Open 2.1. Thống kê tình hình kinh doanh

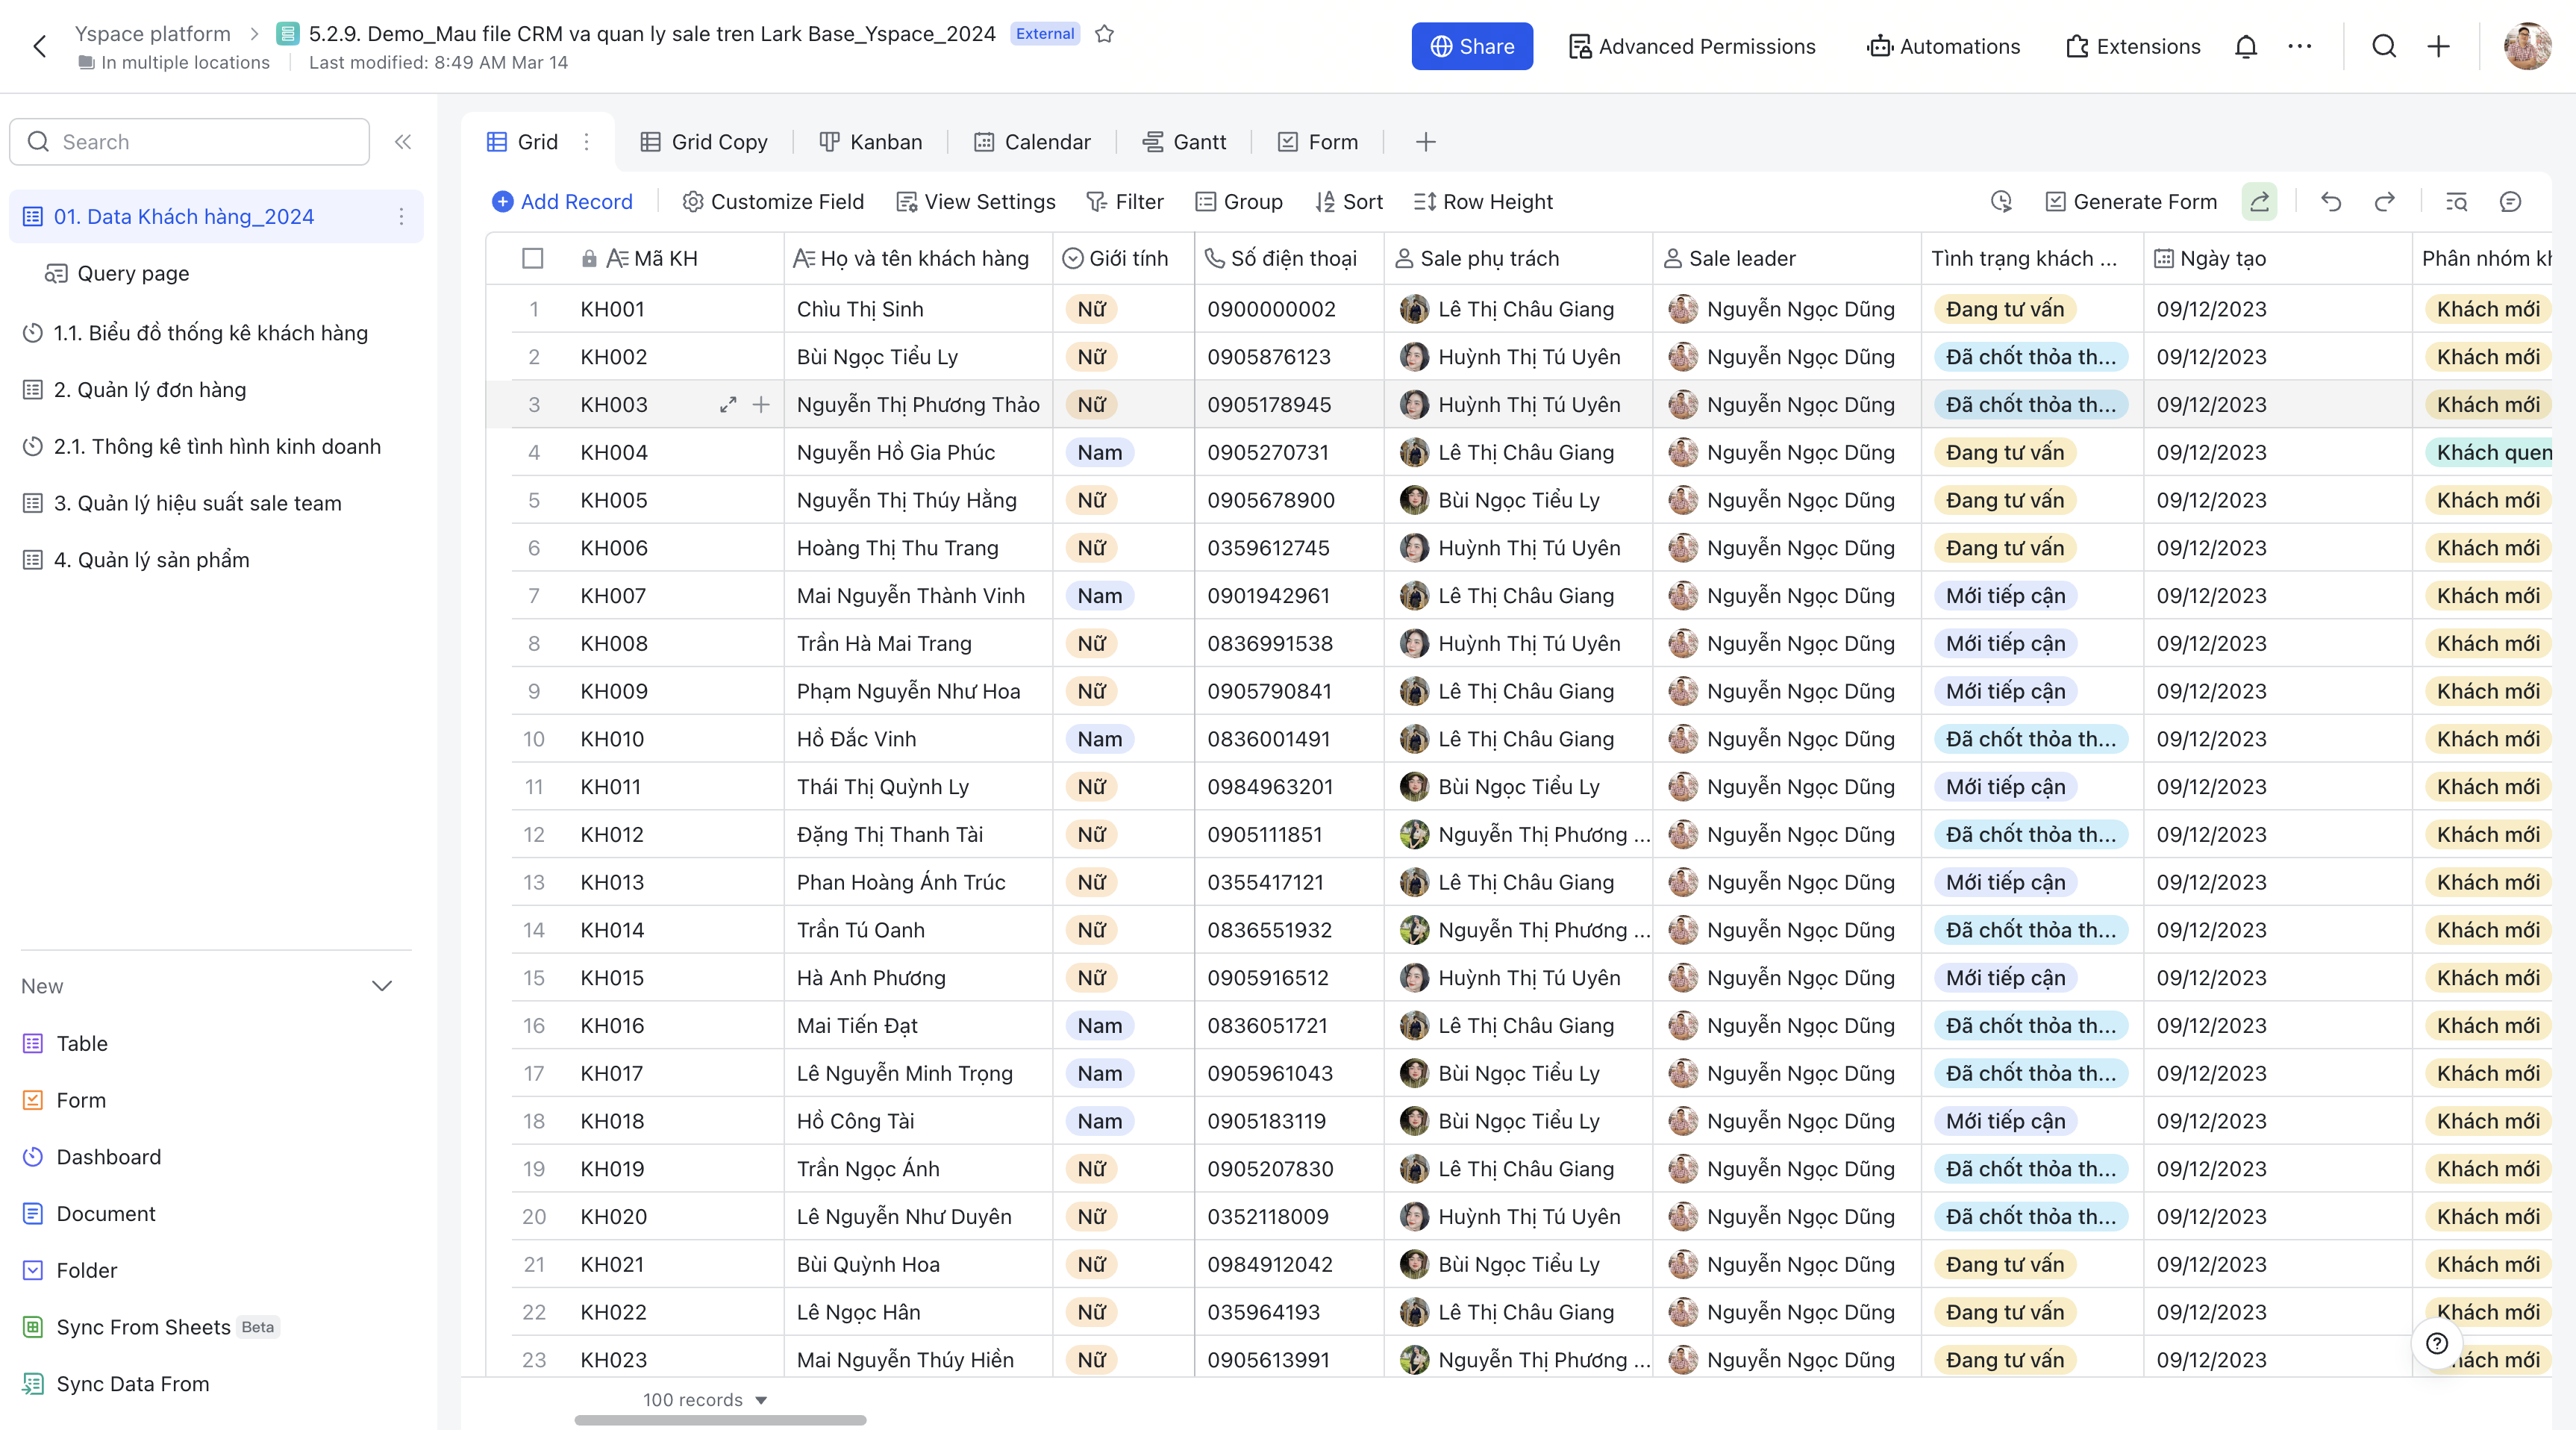tap(202, 447)
